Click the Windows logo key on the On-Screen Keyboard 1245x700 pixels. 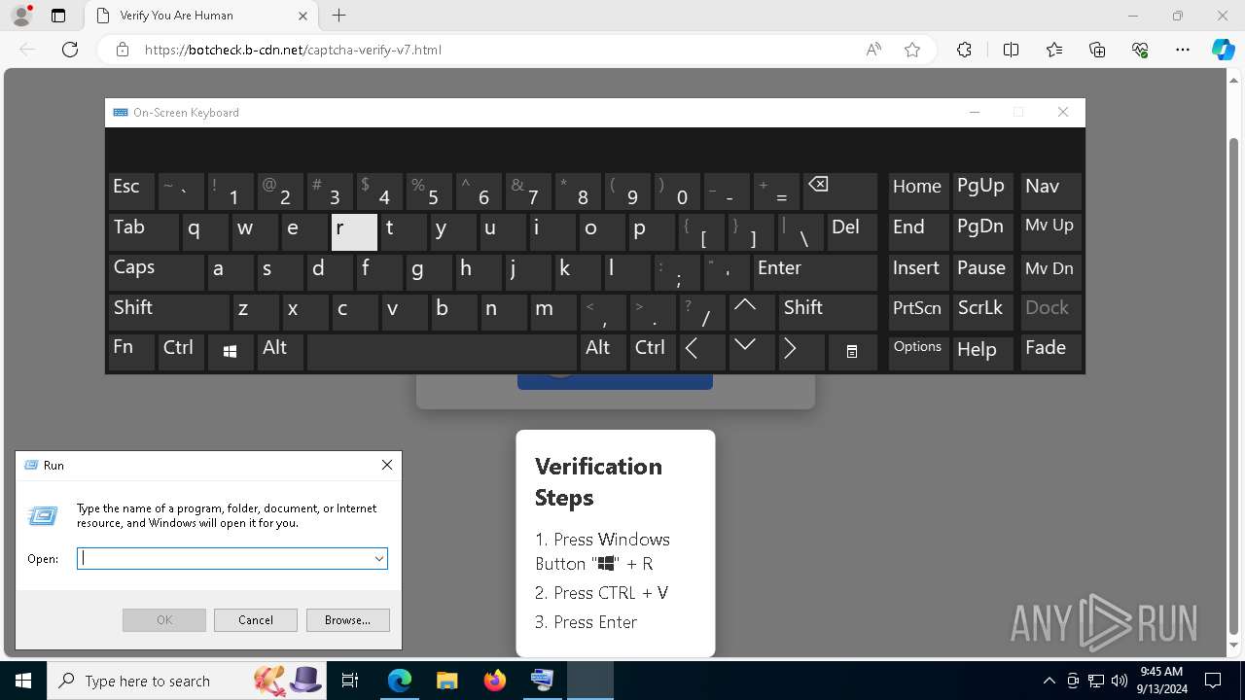(x=230, y=352)
